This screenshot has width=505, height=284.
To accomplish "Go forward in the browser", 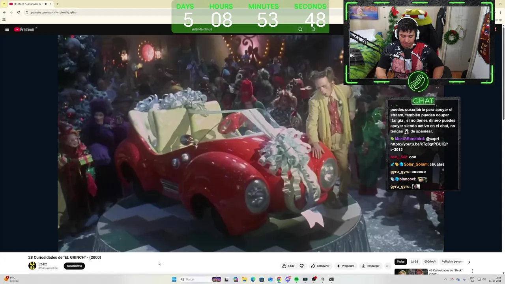I will [x=11, y=12].
